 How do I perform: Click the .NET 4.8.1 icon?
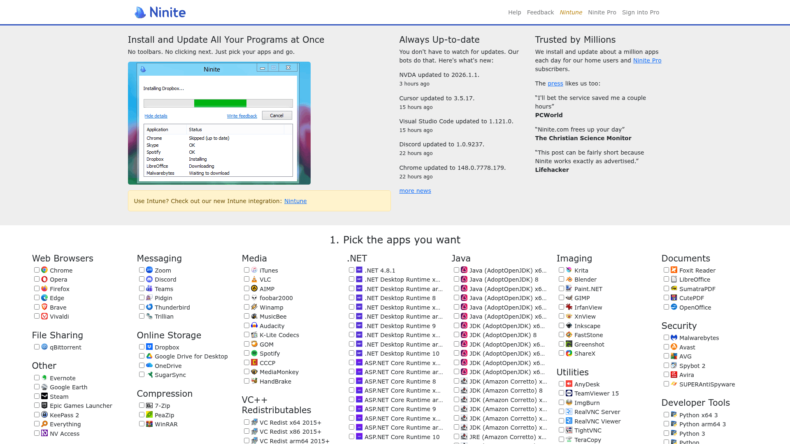click(359, 270)
